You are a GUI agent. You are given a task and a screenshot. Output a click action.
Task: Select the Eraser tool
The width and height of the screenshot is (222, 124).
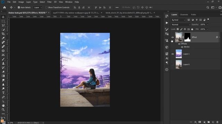[3, 72]
